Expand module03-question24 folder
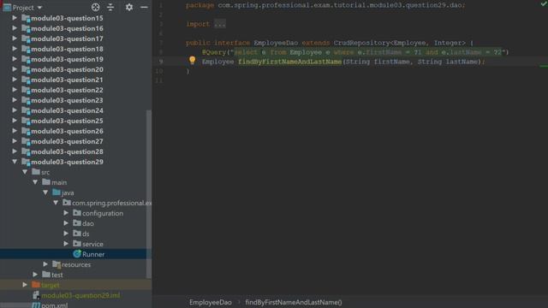This screenshot has width=548, height=308. [x=15, y=110]
